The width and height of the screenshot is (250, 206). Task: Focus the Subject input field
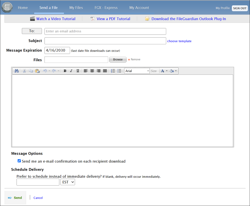point(105,41)
